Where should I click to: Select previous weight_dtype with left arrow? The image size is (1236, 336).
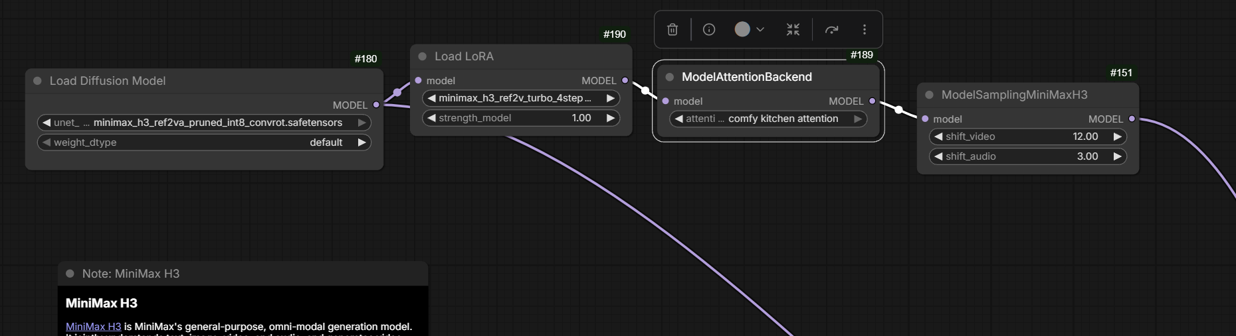coord(47,142)
